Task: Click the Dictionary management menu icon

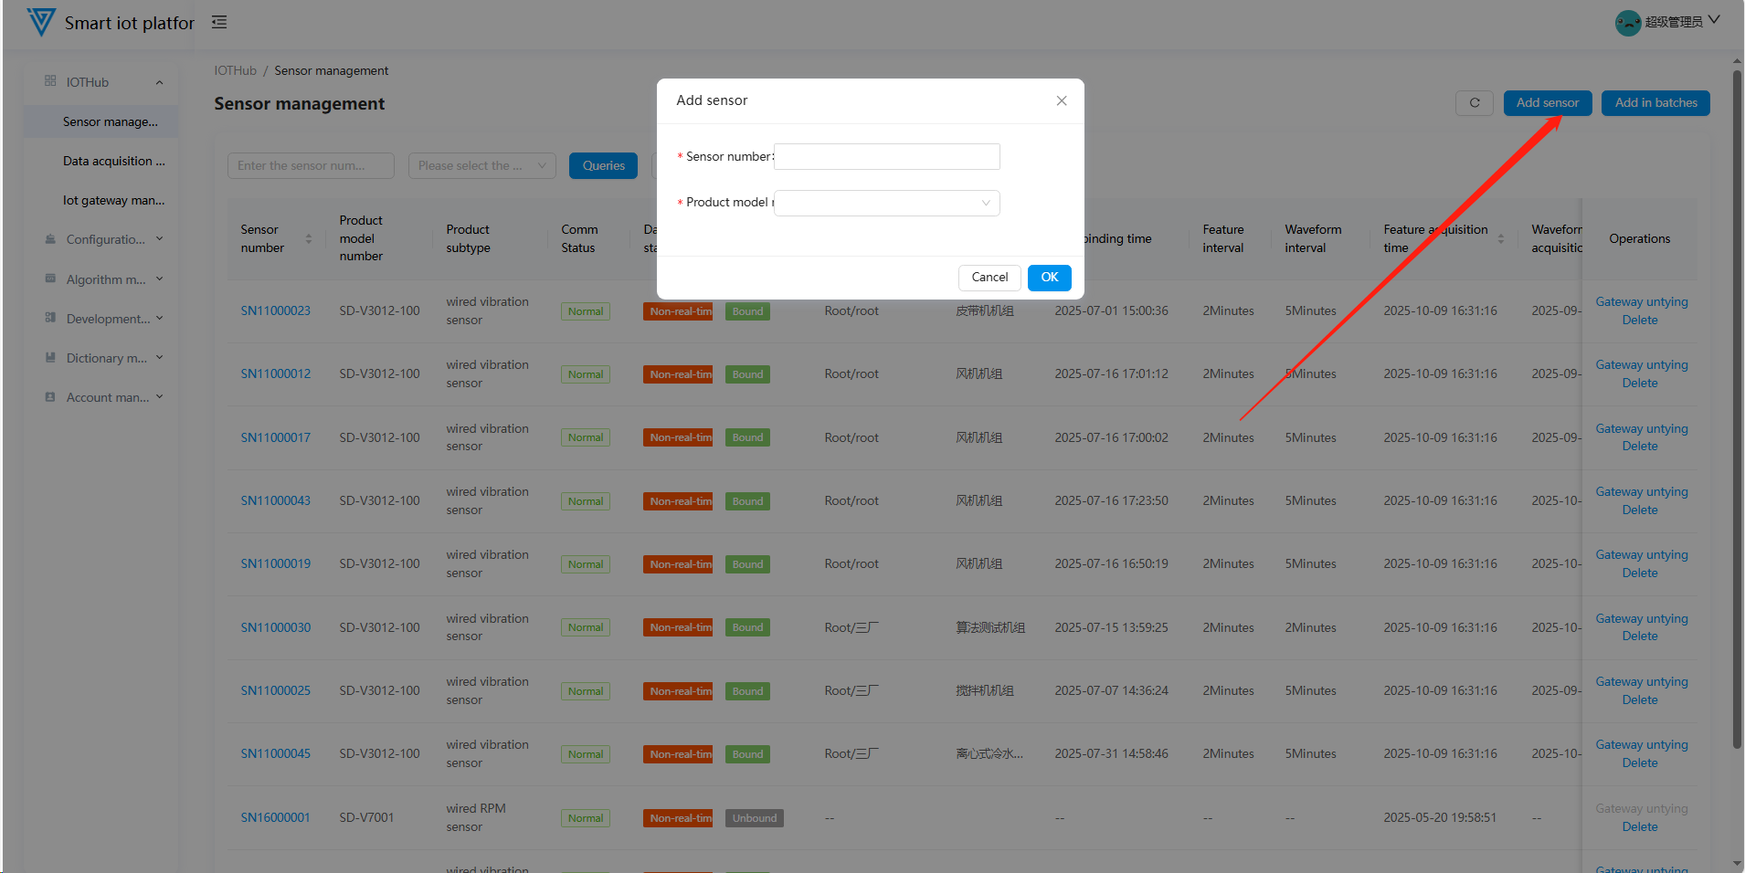Action: click(50, 357)
